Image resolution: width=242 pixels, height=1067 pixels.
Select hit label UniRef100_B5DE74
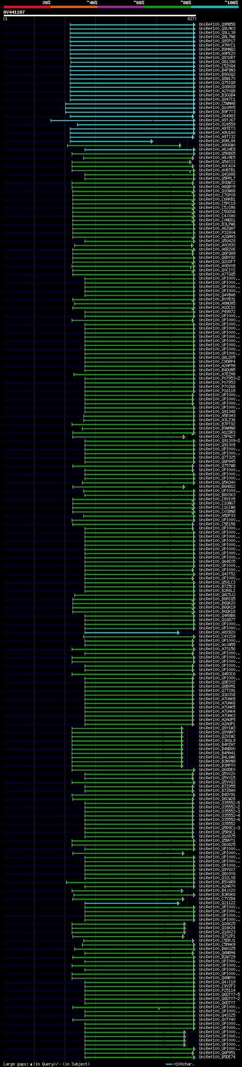pyautogui.click(x=217, y=1057)
